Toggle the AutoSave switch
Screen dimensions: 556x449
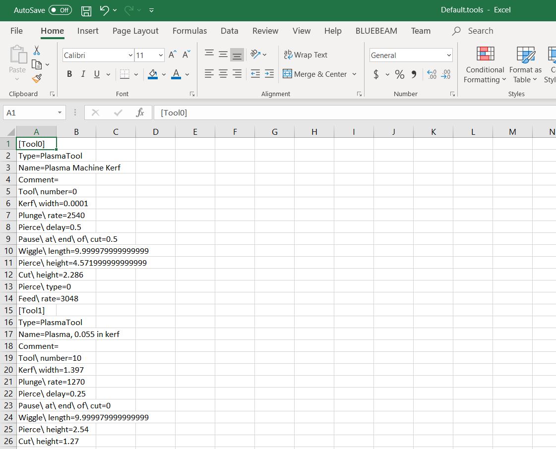point(60,10)
